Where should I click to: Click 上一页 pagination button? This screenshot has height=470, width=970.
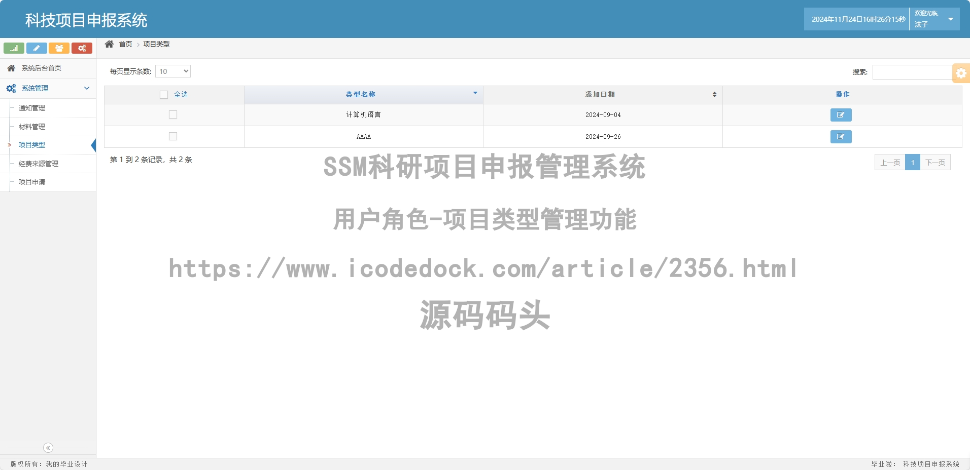(x=890, y=163)
